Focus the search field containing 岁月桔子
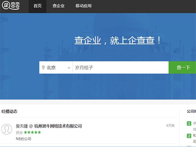 click(x=120, y=67)
